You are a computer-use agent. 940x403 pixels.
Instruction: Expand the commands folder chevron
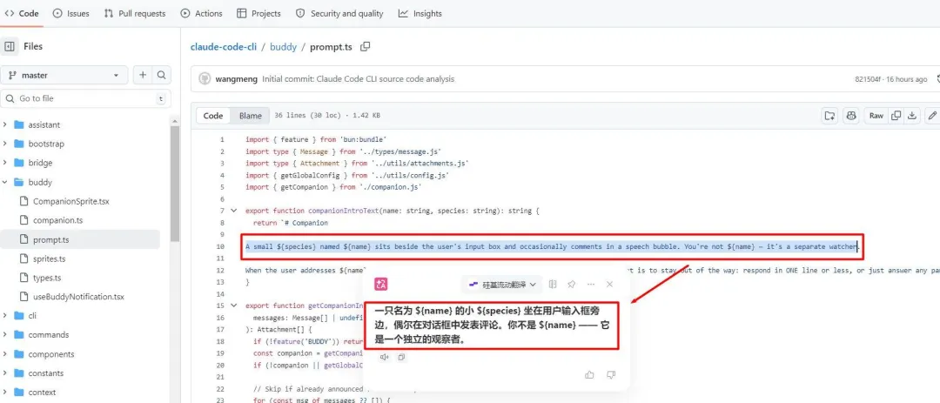5,335
